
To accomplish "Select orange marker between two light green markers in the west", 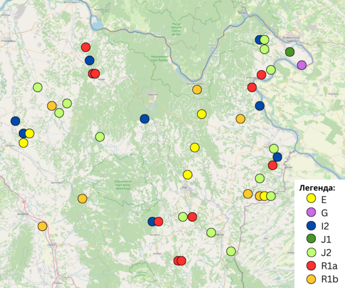I will [x=52, y=106].
